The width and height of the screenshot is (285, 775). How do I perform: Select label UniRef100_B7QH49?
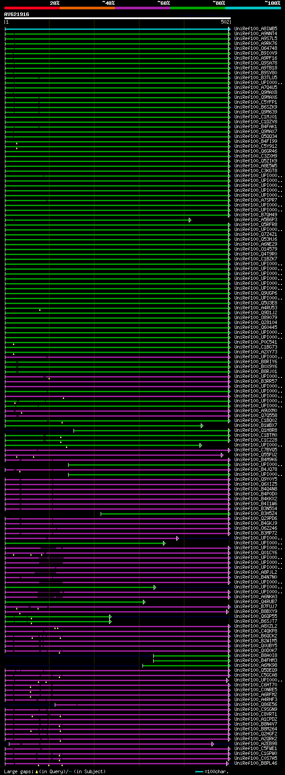256,215
